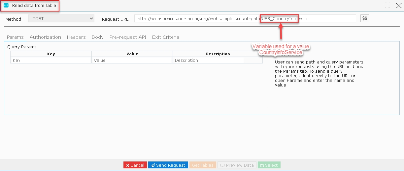404x171 pixels.
Task: Toggle fullscreen mode for the dialog
Action: coord(387,5)
